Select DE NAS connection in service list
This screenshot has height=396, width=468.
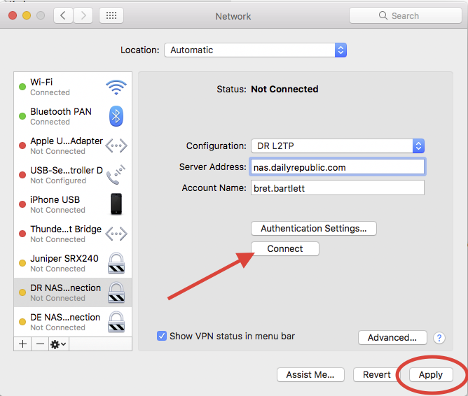pyautogui.click(x=65, y=322)
